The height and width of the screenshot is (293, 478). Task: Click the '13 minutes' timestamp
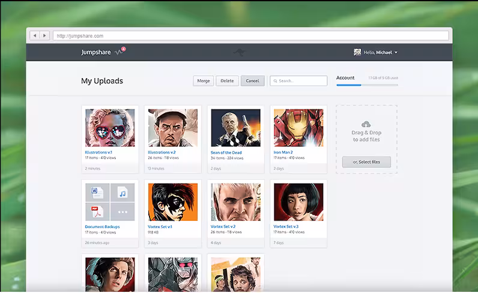tap(156, 168)
